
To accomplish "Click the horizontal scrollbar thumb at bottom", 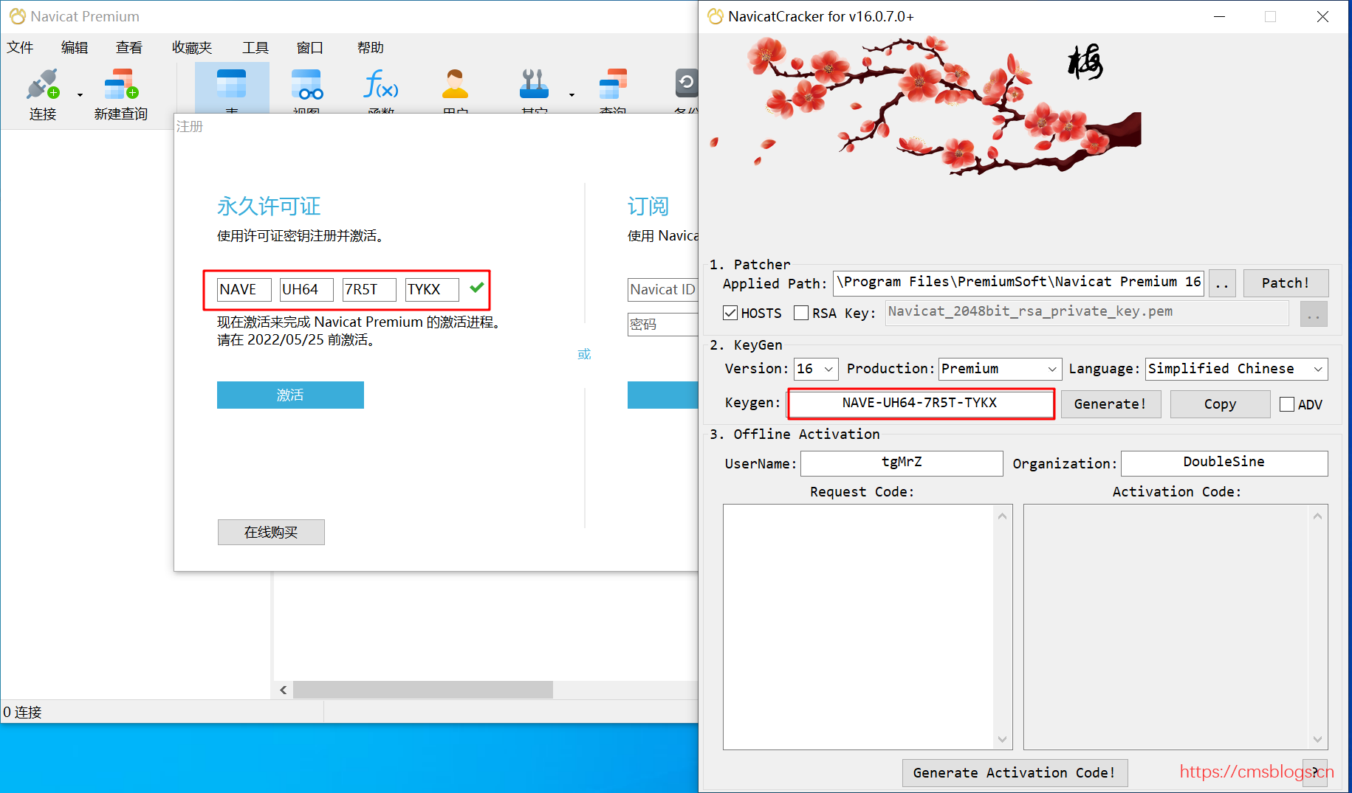I will [423, 690].
